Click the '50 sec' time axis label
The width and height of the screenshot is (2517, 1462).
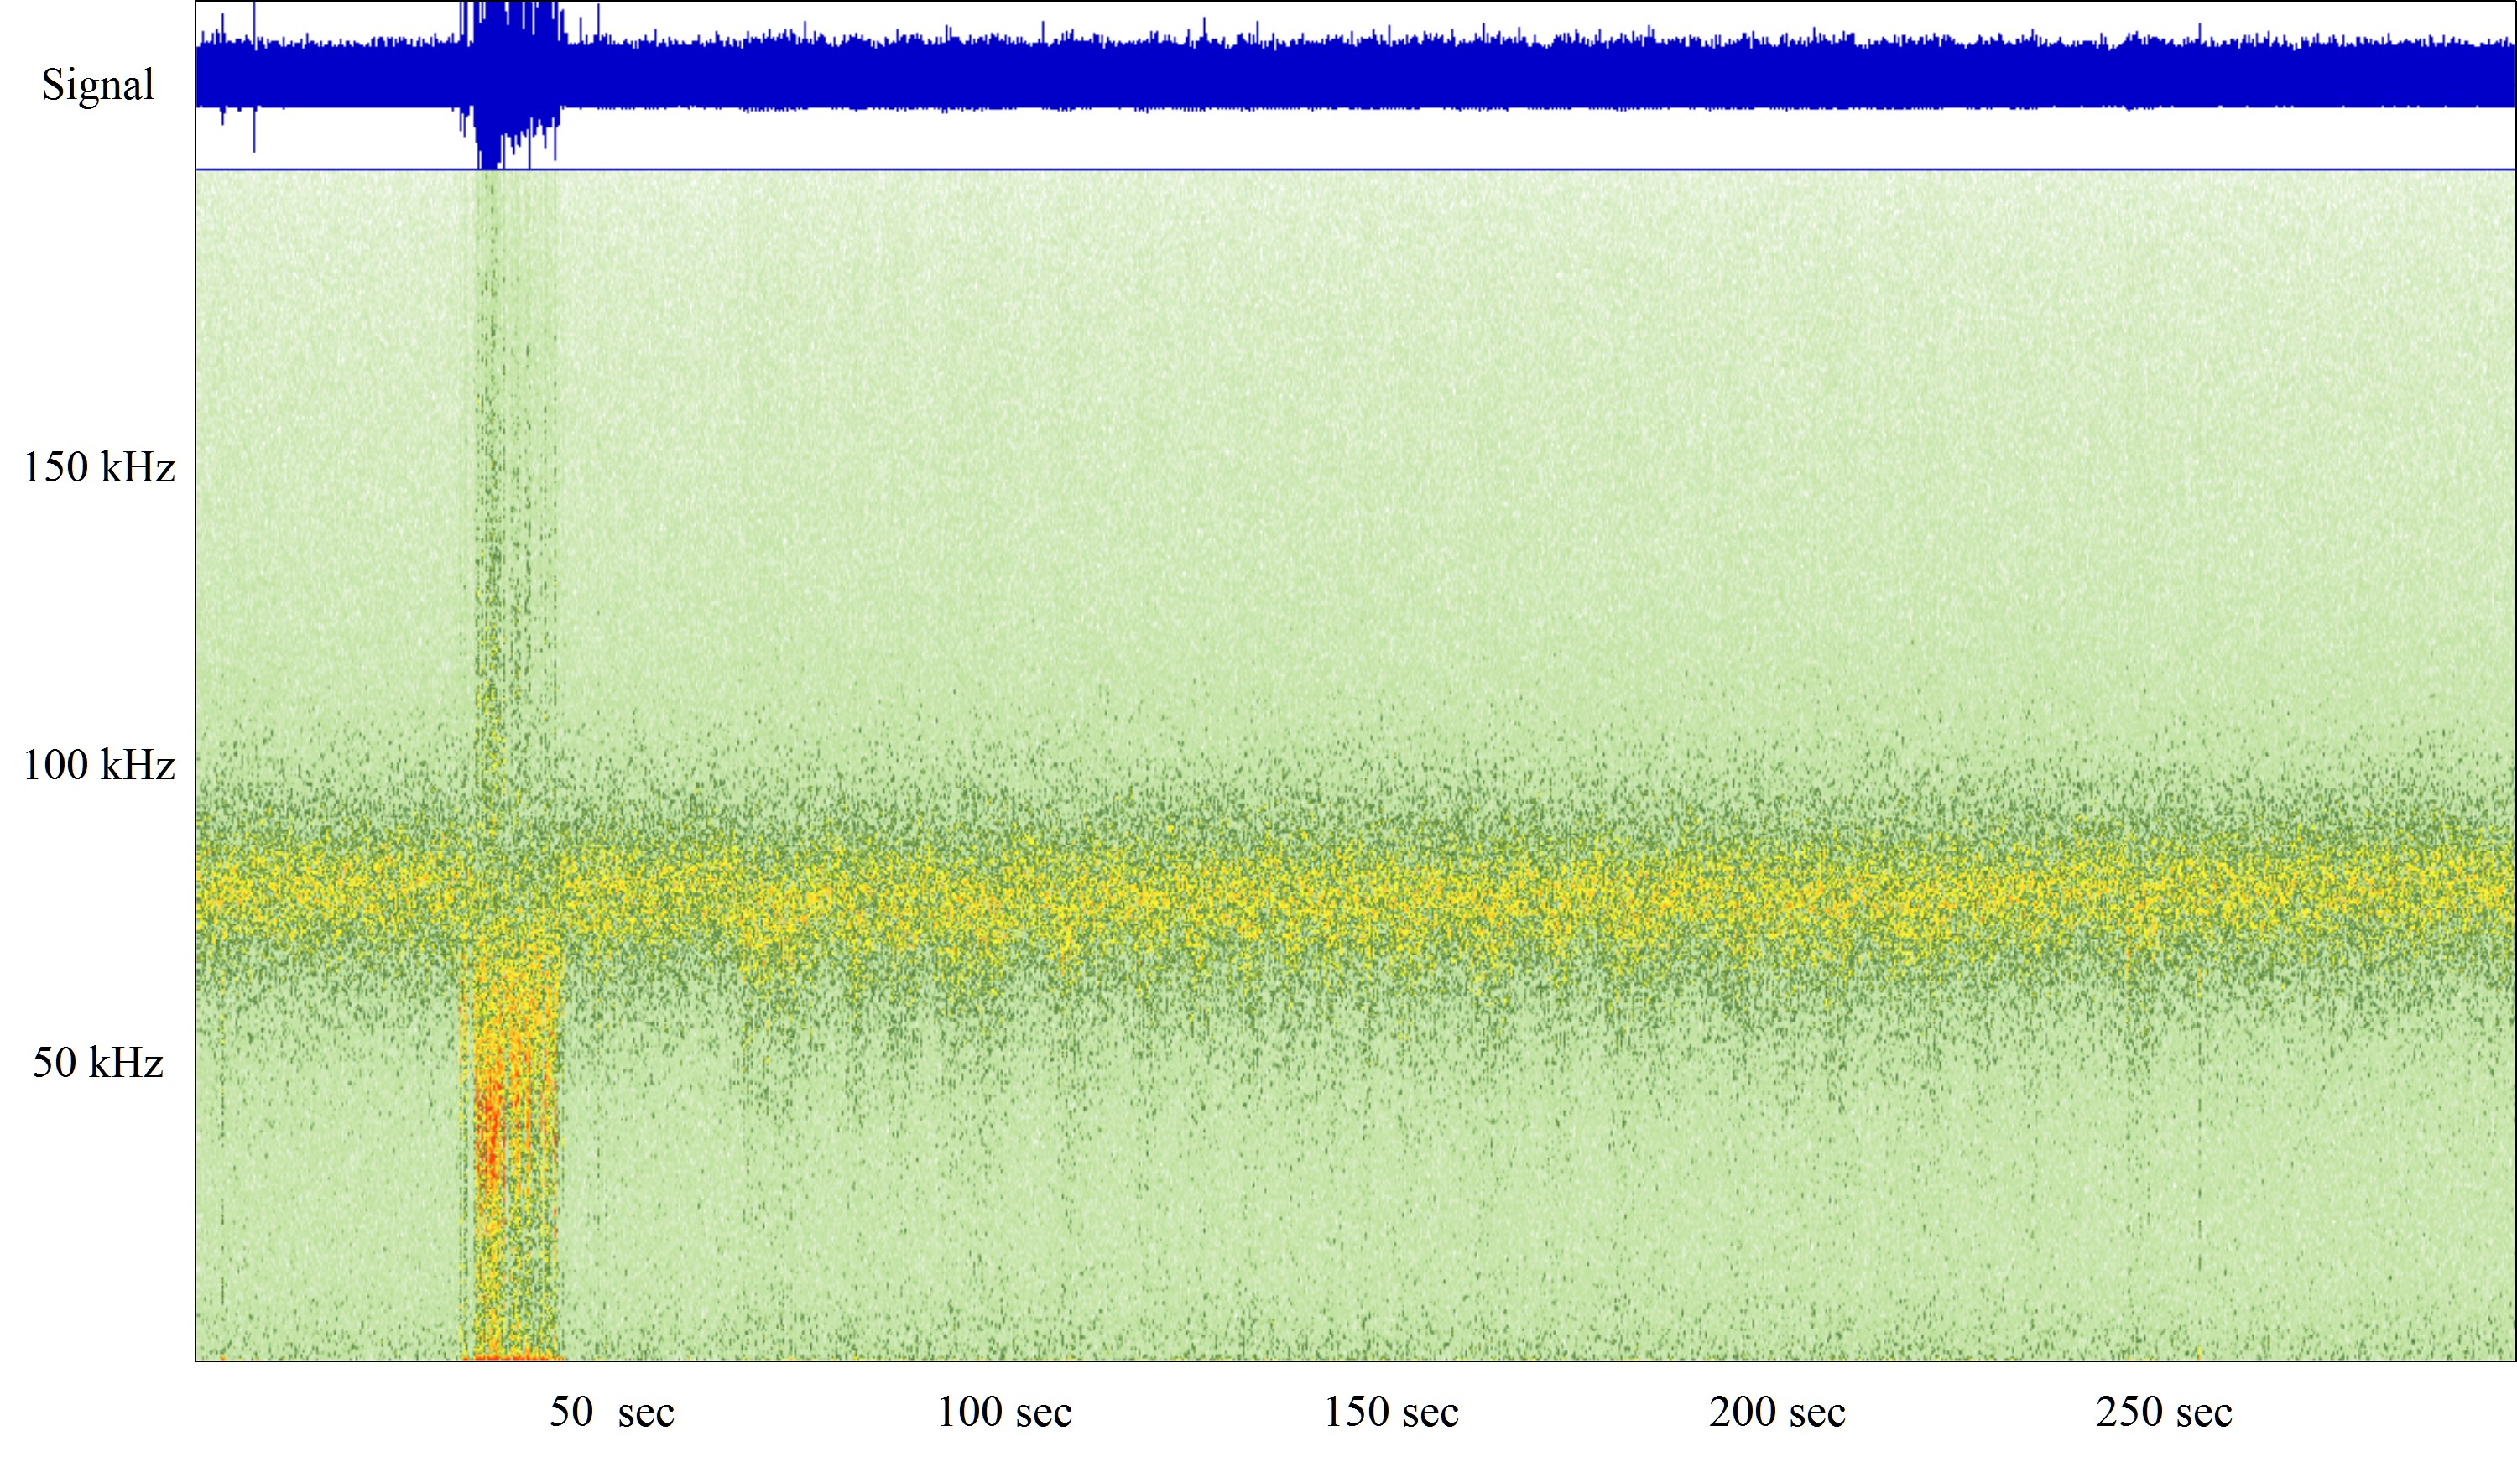pos(612,1412)
